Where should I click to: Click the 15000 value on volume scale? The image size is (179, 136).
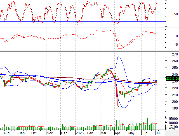tap(171, 118)
